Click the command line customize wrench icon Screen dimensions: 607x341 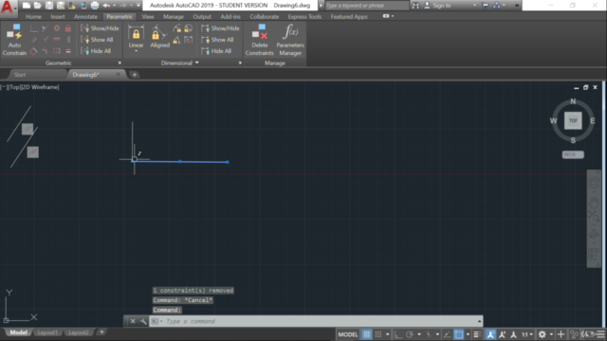143,321
